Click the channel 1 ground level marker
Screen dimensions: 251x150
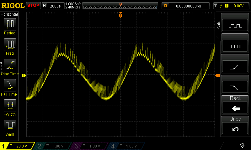24,75
